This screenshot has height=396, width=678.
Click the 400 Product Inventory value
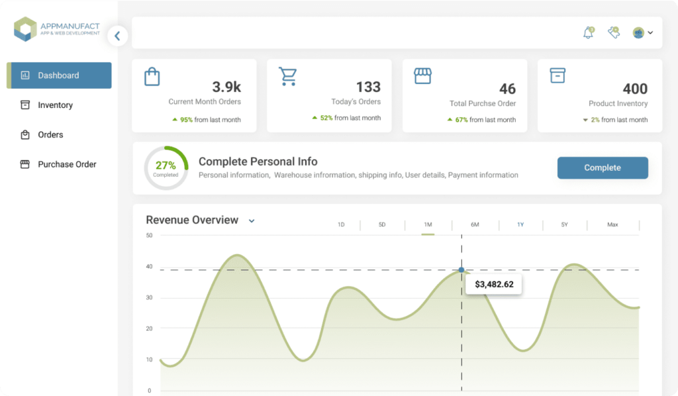(635, 89)
